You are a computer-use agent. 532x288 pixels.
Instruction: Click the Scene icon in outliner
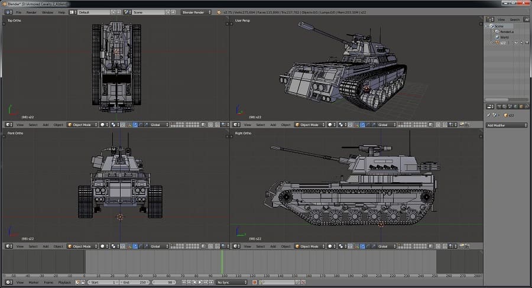click(x=491, y=26)
